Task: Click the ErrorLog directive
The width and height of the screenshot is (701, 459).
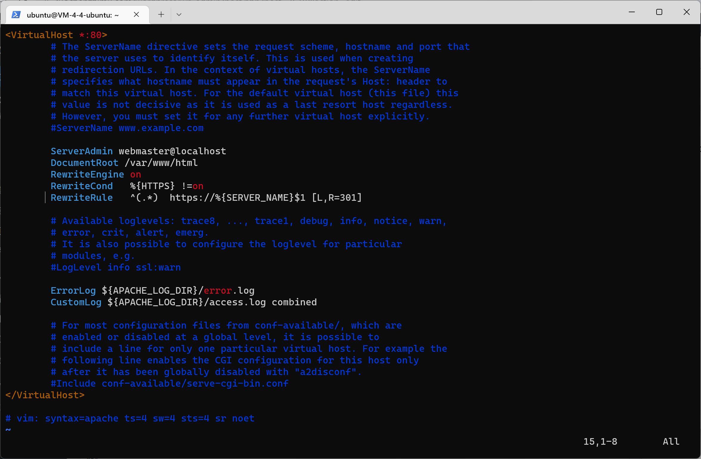Action: click(73, 291)
